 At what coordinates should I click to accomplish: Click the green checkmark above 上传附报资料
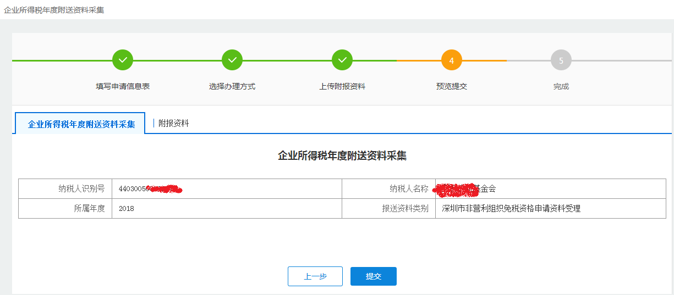342,60
